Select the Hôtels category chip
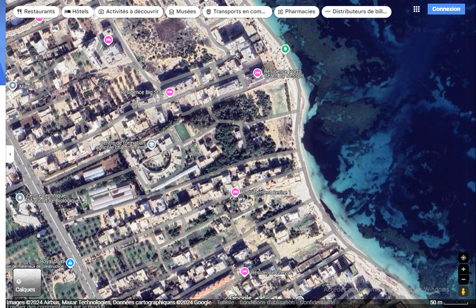Viewport: 476px width, 308px height. (77, 12)
